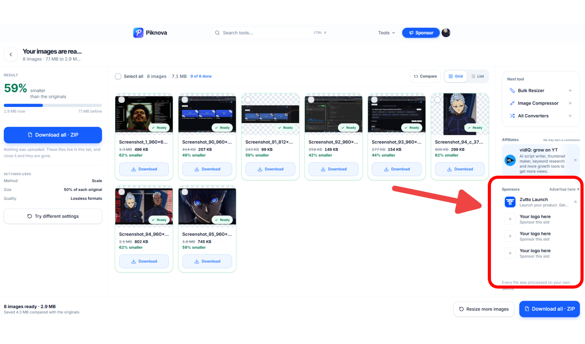This screenshot has height=344, width=585.
Task: Download Screenshot_92_960 image
Action: coord(333,169)
